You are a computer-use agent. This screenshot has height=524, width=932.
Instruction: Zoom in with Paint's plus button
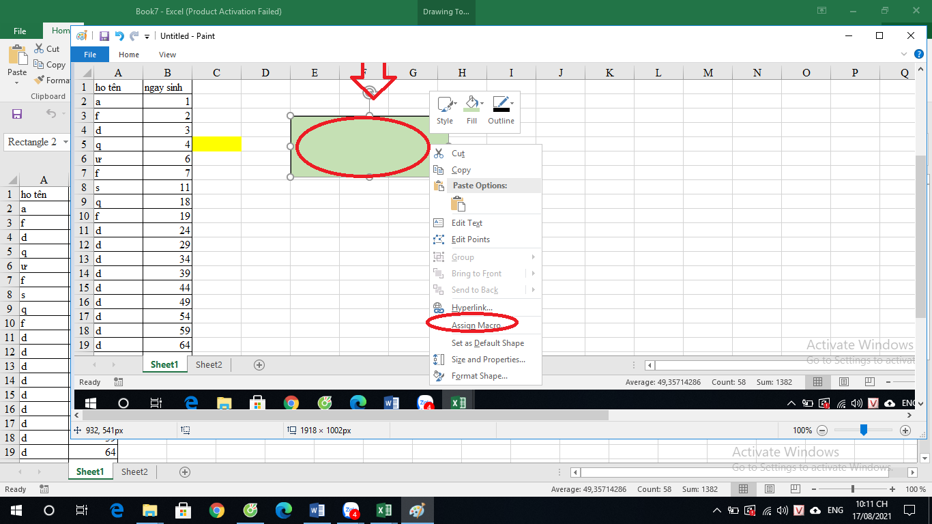click(905, 431)
